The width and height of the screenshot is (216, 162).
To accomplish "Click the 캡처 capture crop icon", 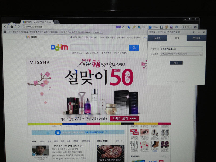I will pos(139,27).
